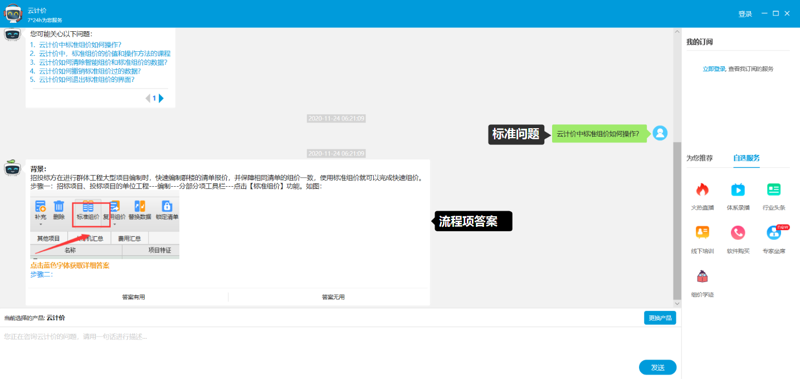Open the 软件购买 software purchase icon
800x379 pixels.
738,233
